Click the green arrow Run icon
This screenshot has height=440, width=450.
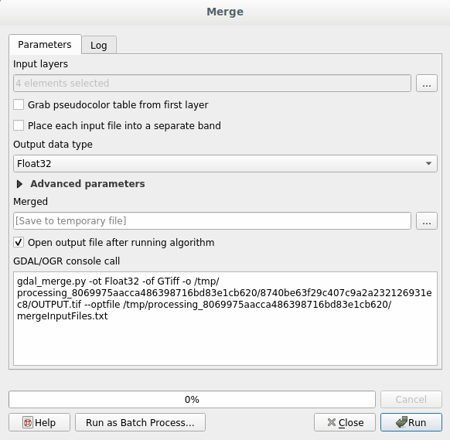point(401,422)
